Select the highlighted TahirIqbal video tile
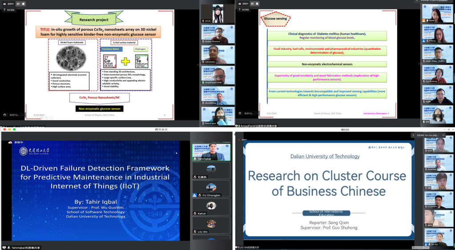Viewport: 455px width, 250px height. pyautogui.click(x=211, y=153)
